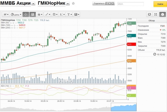Viewport: 167px width, 112px height.
Task: Open the chart type dropdown
Action: tap(6, 14)
